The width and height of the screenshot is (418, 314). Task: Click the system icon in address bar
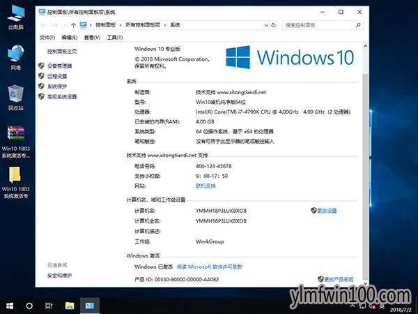pos(84,25)
